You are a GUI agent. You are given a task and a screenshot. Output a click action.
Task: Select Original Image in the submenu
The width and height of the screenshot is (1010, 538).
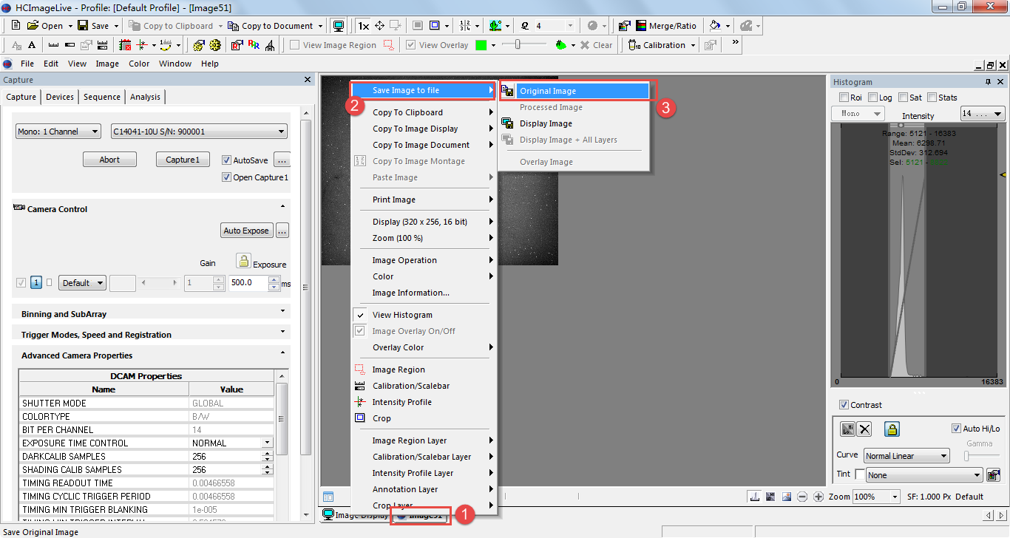pyautogui.click(x=575, y=91)
